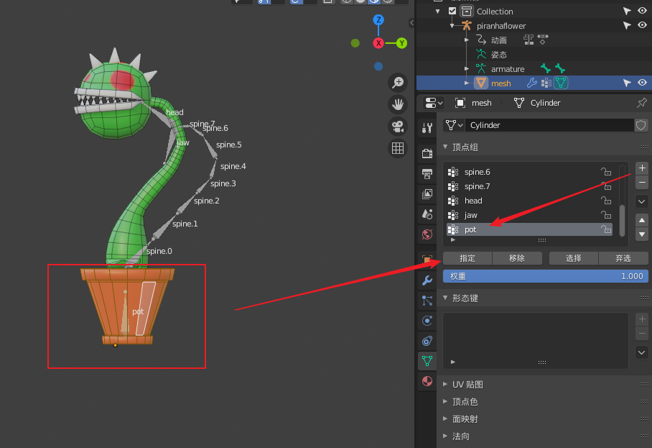Select jaw in the vertex group list
The height and width of the screenshot is (448, 652).
point(529,215)
